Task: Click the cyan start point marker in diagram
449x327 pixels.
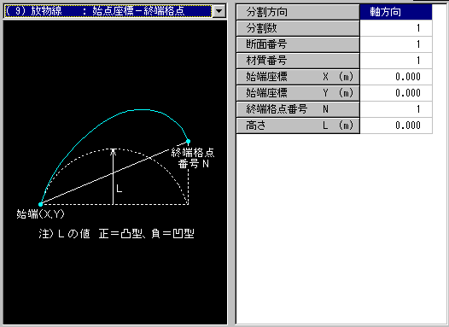Action: tap(40, 204)
